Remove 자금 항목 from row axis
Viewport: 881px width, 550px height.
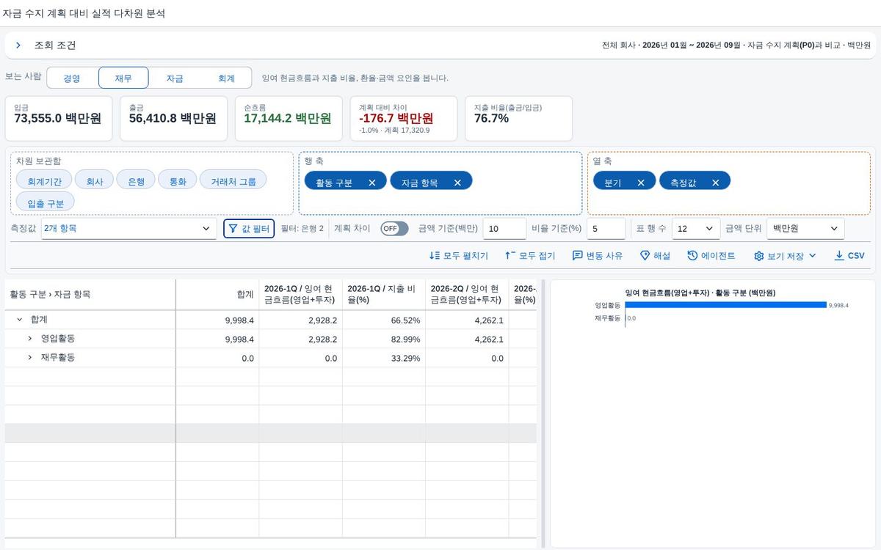457,183
